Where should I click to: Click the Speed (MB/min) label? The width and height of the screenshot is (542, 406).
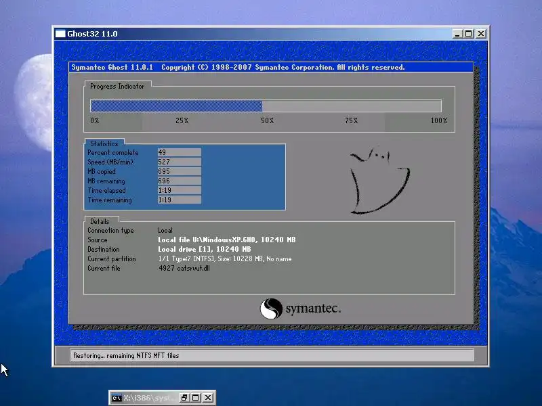pos(110,162)
